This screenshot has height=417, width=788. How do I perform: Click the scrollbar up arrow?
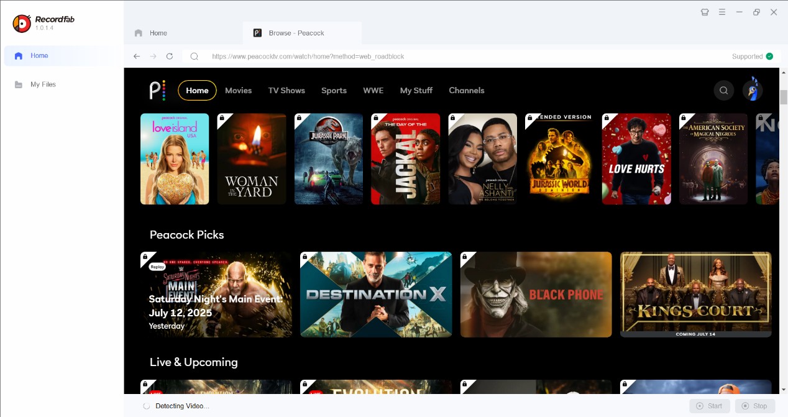784,72
